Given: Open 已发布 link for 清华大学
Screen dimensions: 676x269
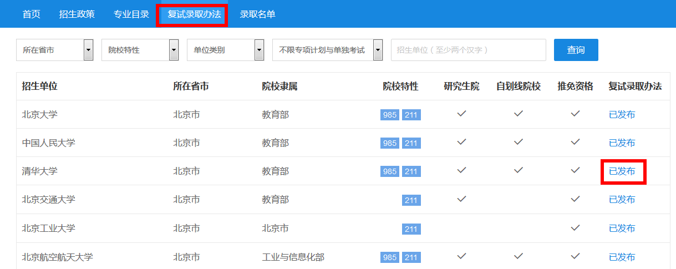Looking at the screenshot, I should [622, 171].
